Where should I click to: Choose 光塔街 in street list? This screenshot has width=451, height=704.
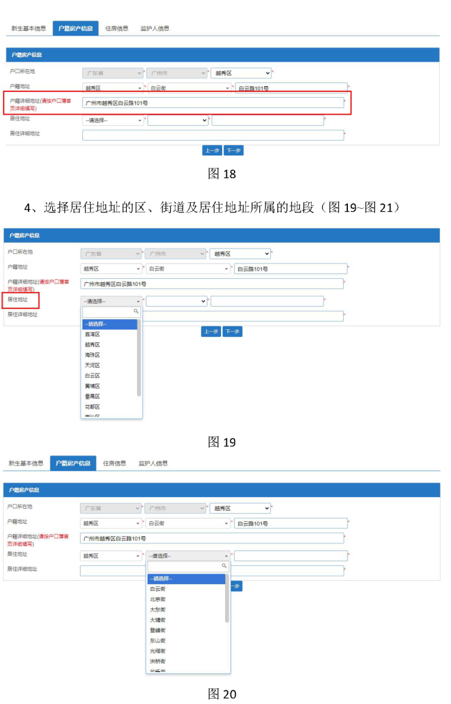186,651
